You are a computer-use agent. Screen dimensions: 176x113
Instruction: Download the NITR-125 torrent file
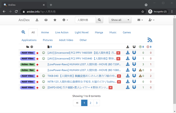[x=128, y=81]
